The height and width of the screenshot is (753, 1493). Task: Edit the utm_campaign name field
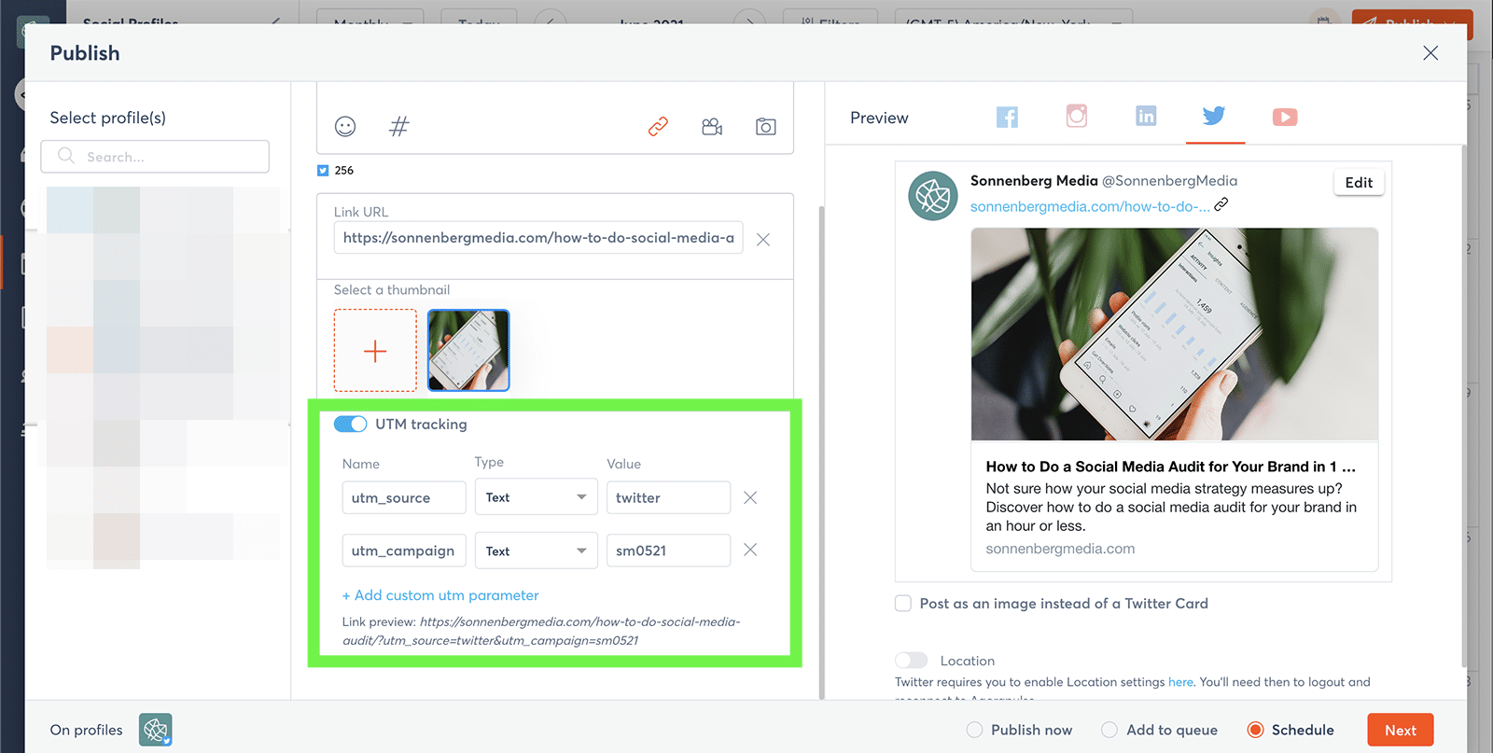[404, 551]
